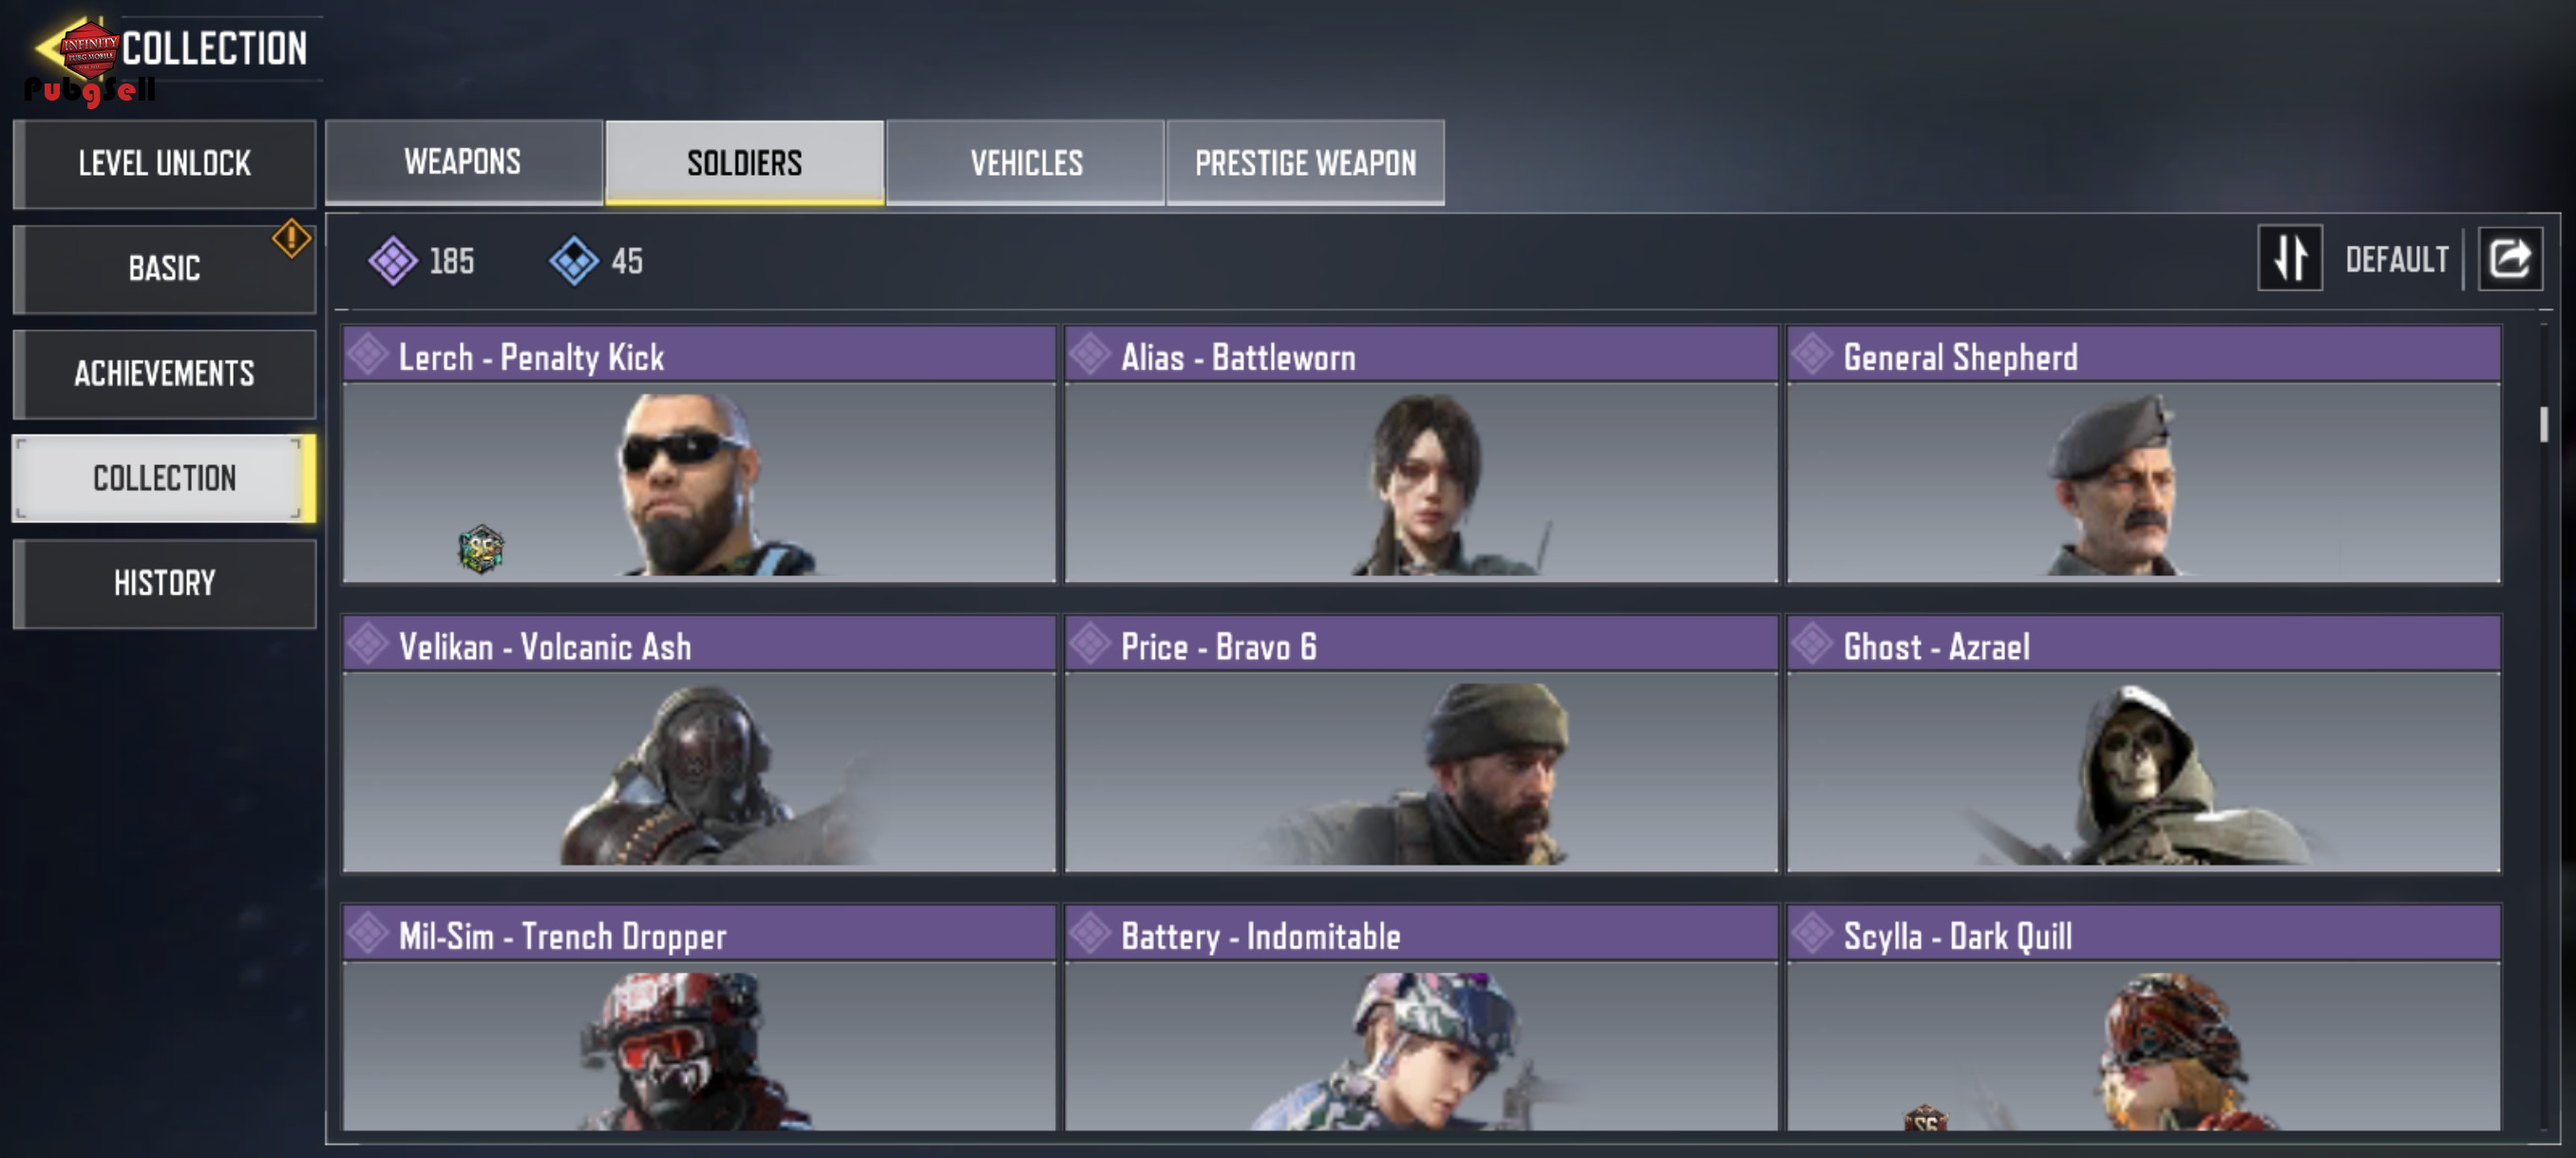Select the Alias - Battleworn soldier card

1421,454
